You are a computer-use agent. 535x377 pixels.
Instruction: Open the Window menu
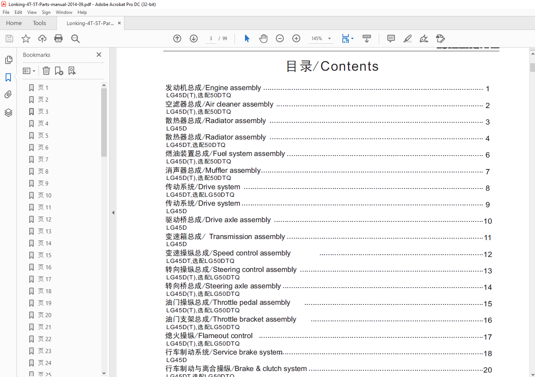[64, 12]
